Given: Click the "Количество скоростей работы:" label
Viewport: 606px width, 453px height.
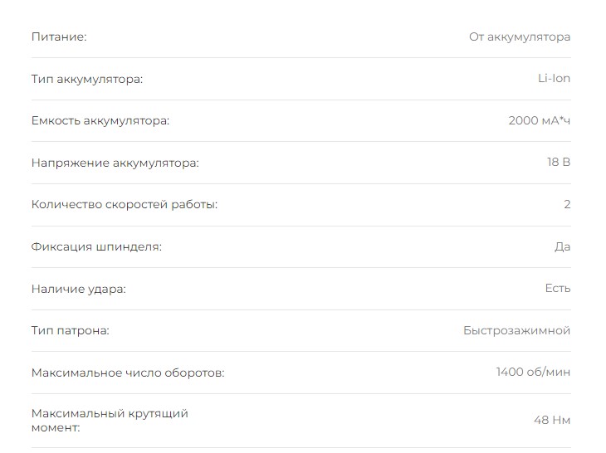Looking at the screenshot, I should tap(125, 205).
